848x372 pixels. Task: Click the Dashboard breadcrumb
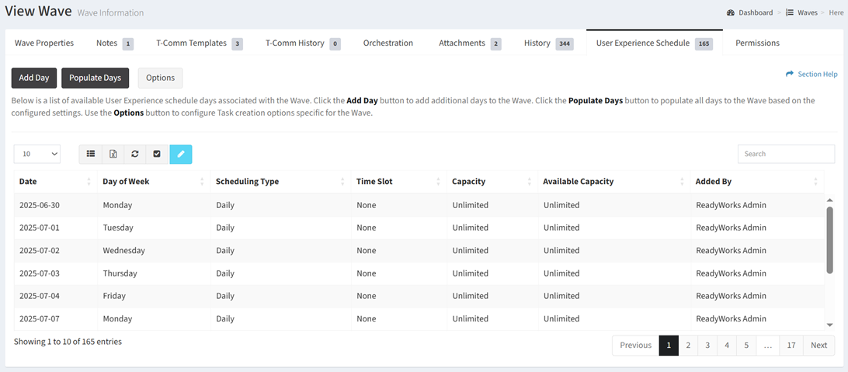click(755, 12)
